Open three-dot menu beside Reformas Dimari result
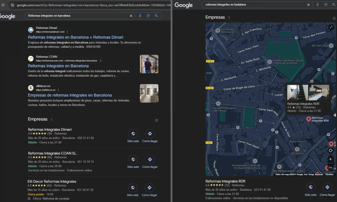 click(x=67, y=32)
